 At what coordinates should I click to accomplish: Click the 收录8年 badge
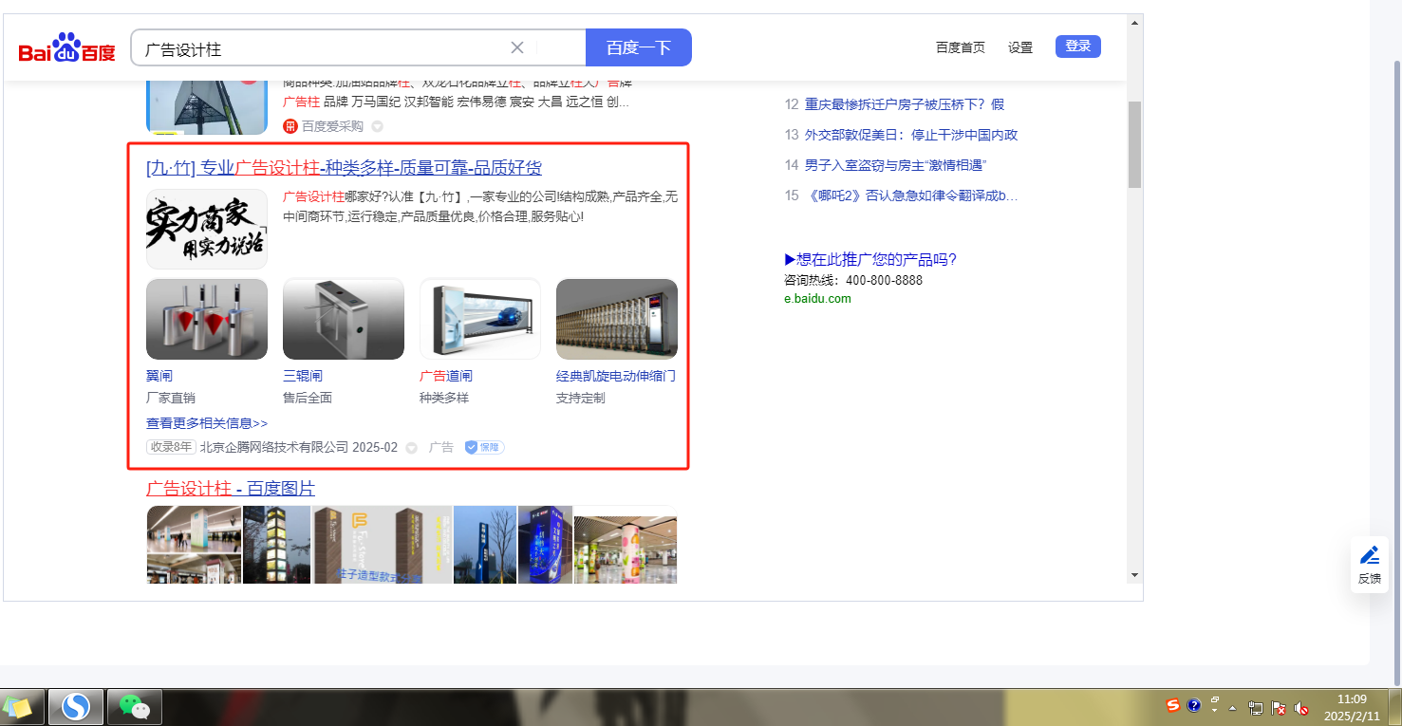point(171,447)
